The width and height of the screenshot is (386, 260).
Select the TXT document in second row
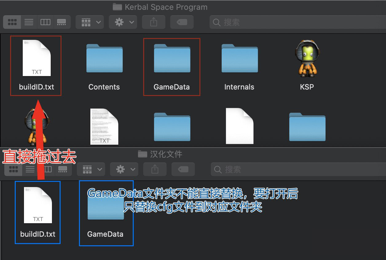pos(104,126)
